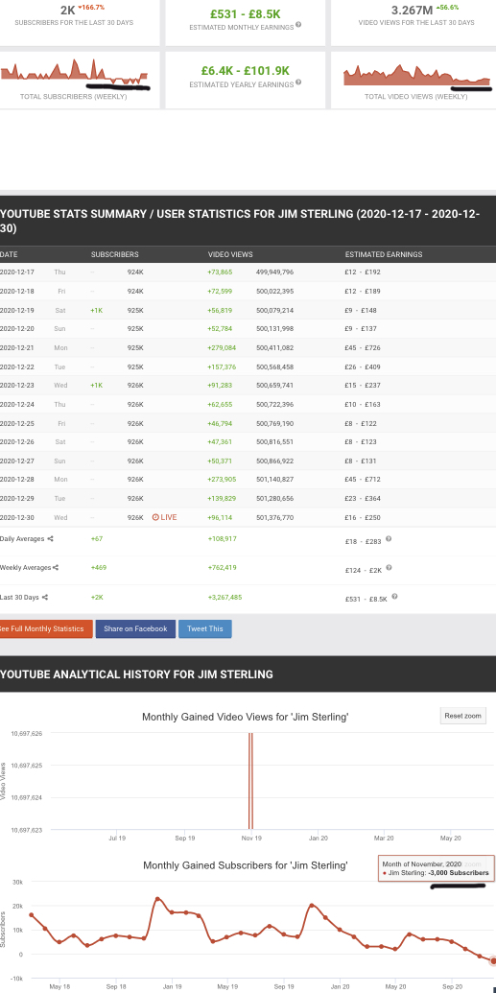Click share icon next to Daily Averages
Image resolution: width=496 pixels, height=993 pixels.
click(50, 539)
